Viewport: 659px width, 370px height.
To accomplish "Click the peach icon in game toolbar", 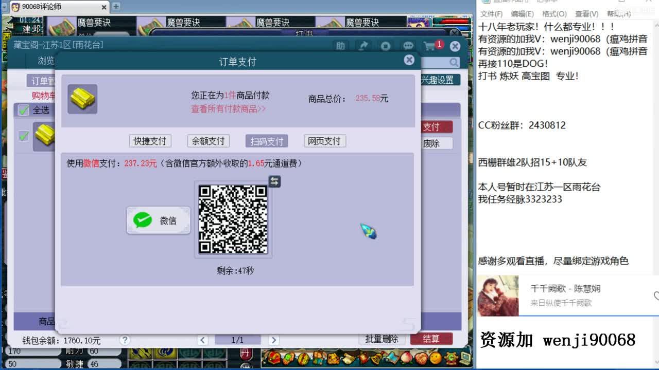I will [x=407, y=357].
